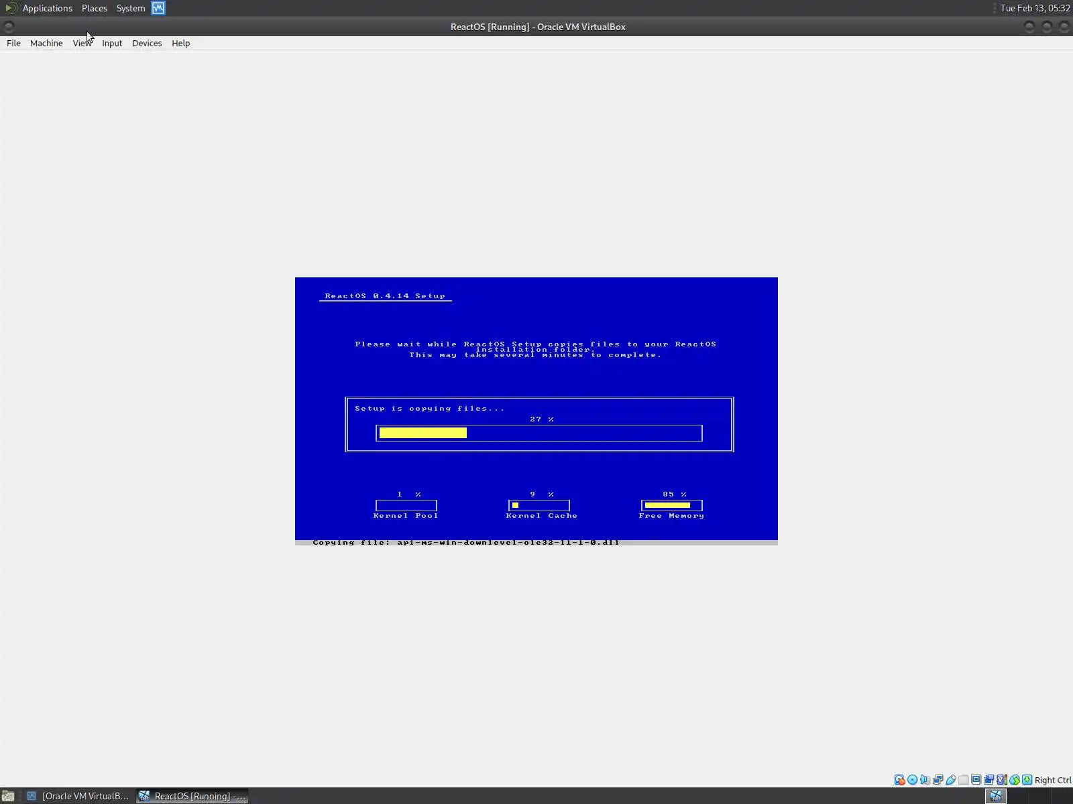Click the Kernel Cache usage bar
This screenshot has width=1073, height=804.
click(x=539, y=505)
